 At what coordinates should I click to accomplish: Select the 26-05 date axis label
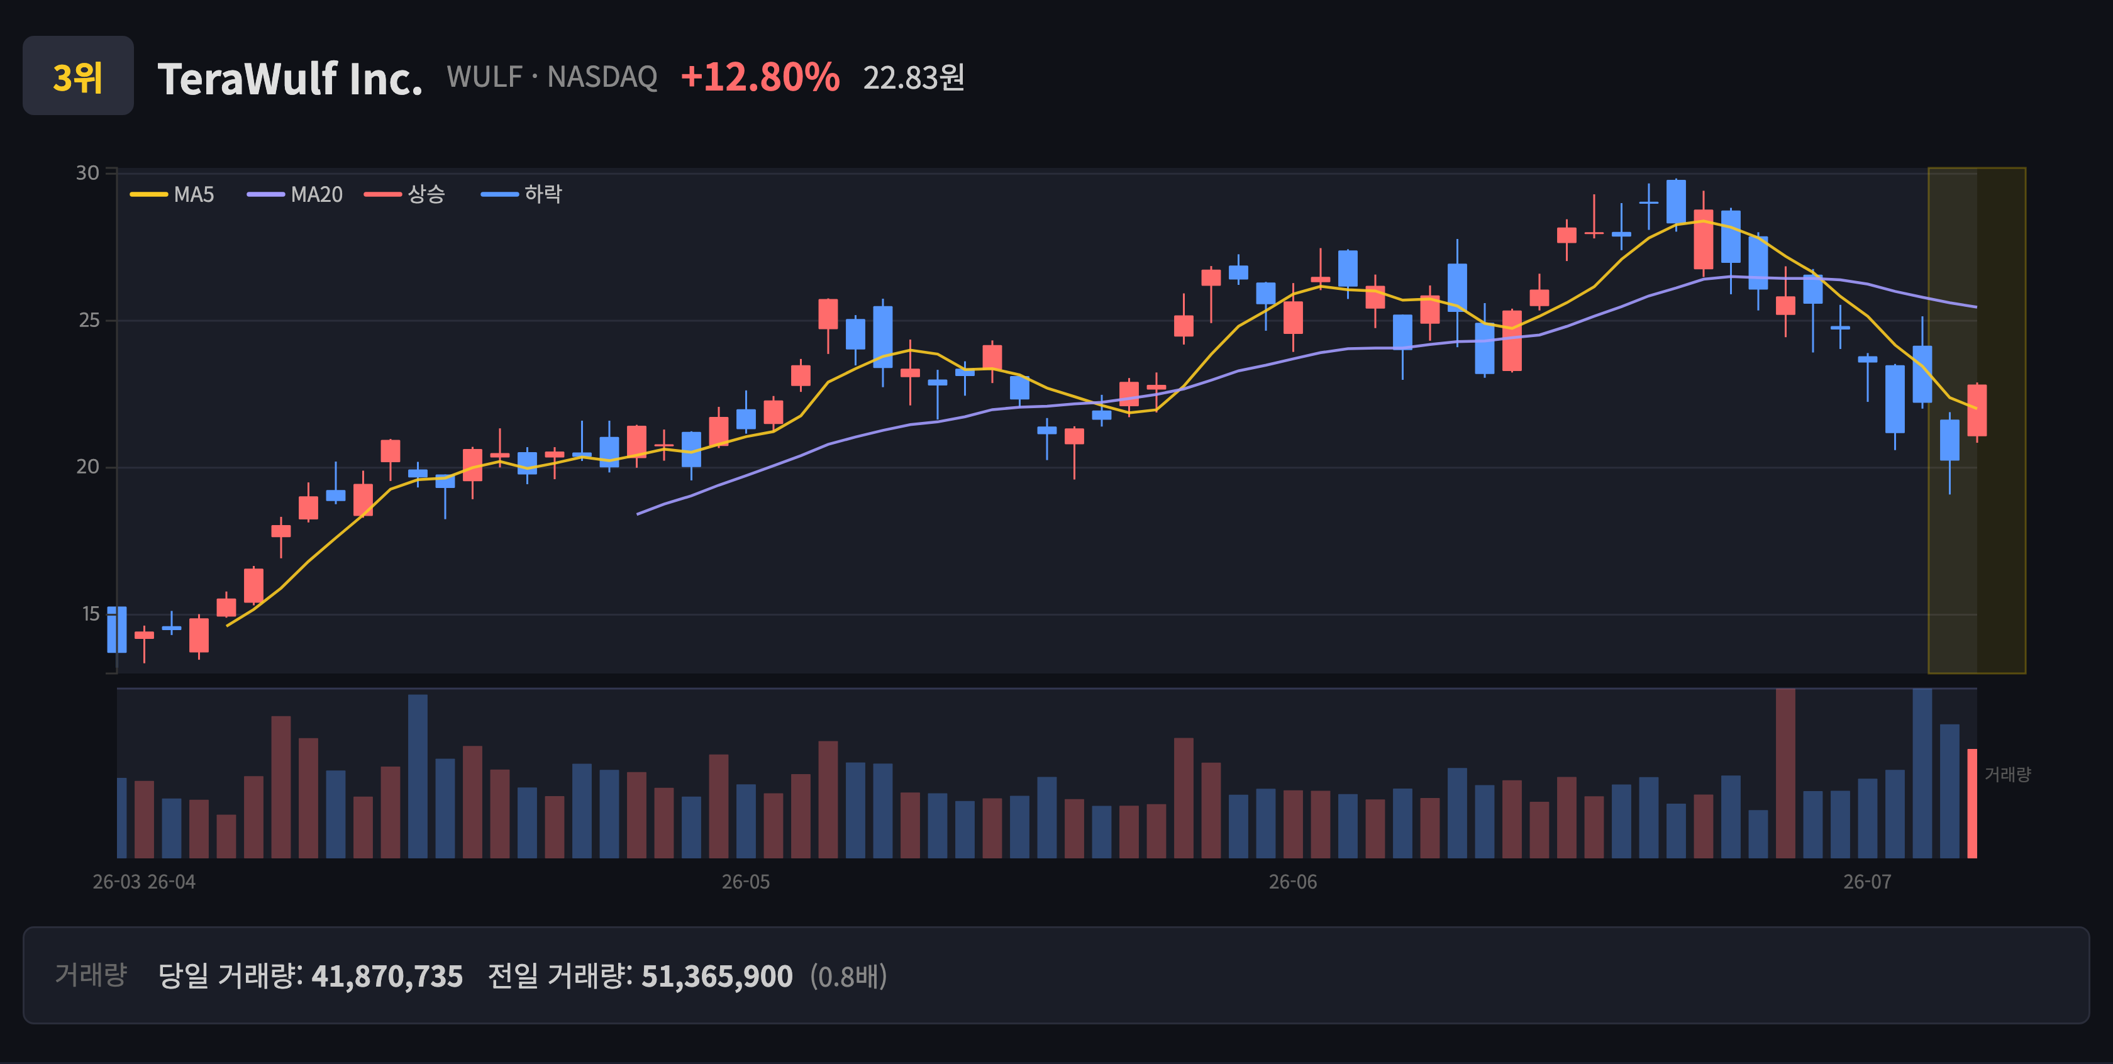(x=746, y=882)
